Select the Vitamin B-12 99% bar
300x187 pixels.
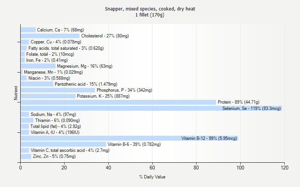point(129,138)
